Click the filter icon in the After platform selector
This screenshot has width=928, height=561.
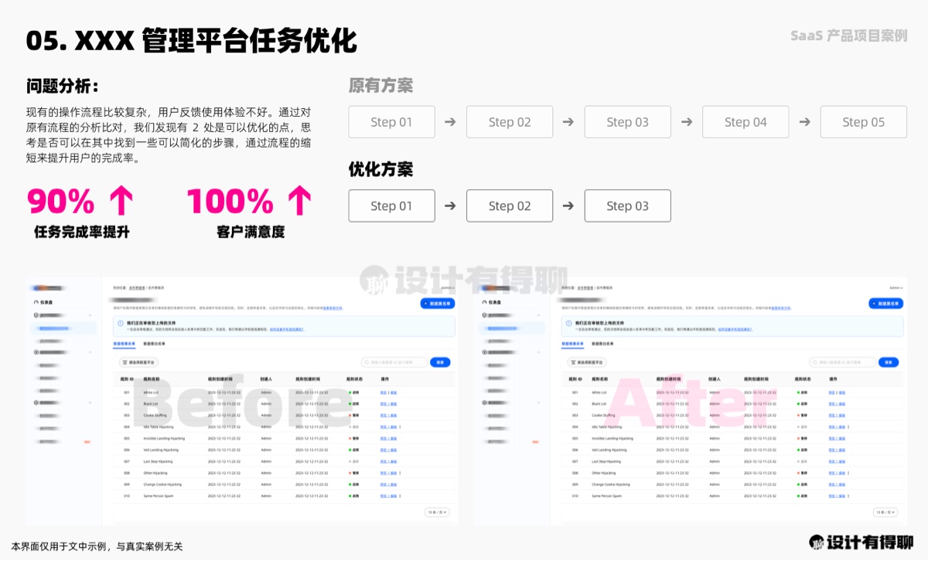point(571,362)
